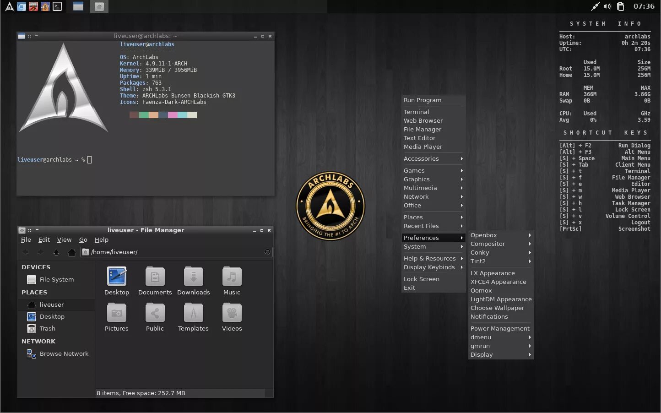Expand the Office submenu
661x413 pixels.
click(x=433, y=205)
